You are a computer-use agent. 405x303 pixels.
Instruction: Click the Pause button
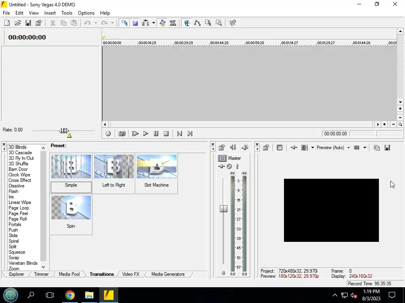tap(156, 133)
